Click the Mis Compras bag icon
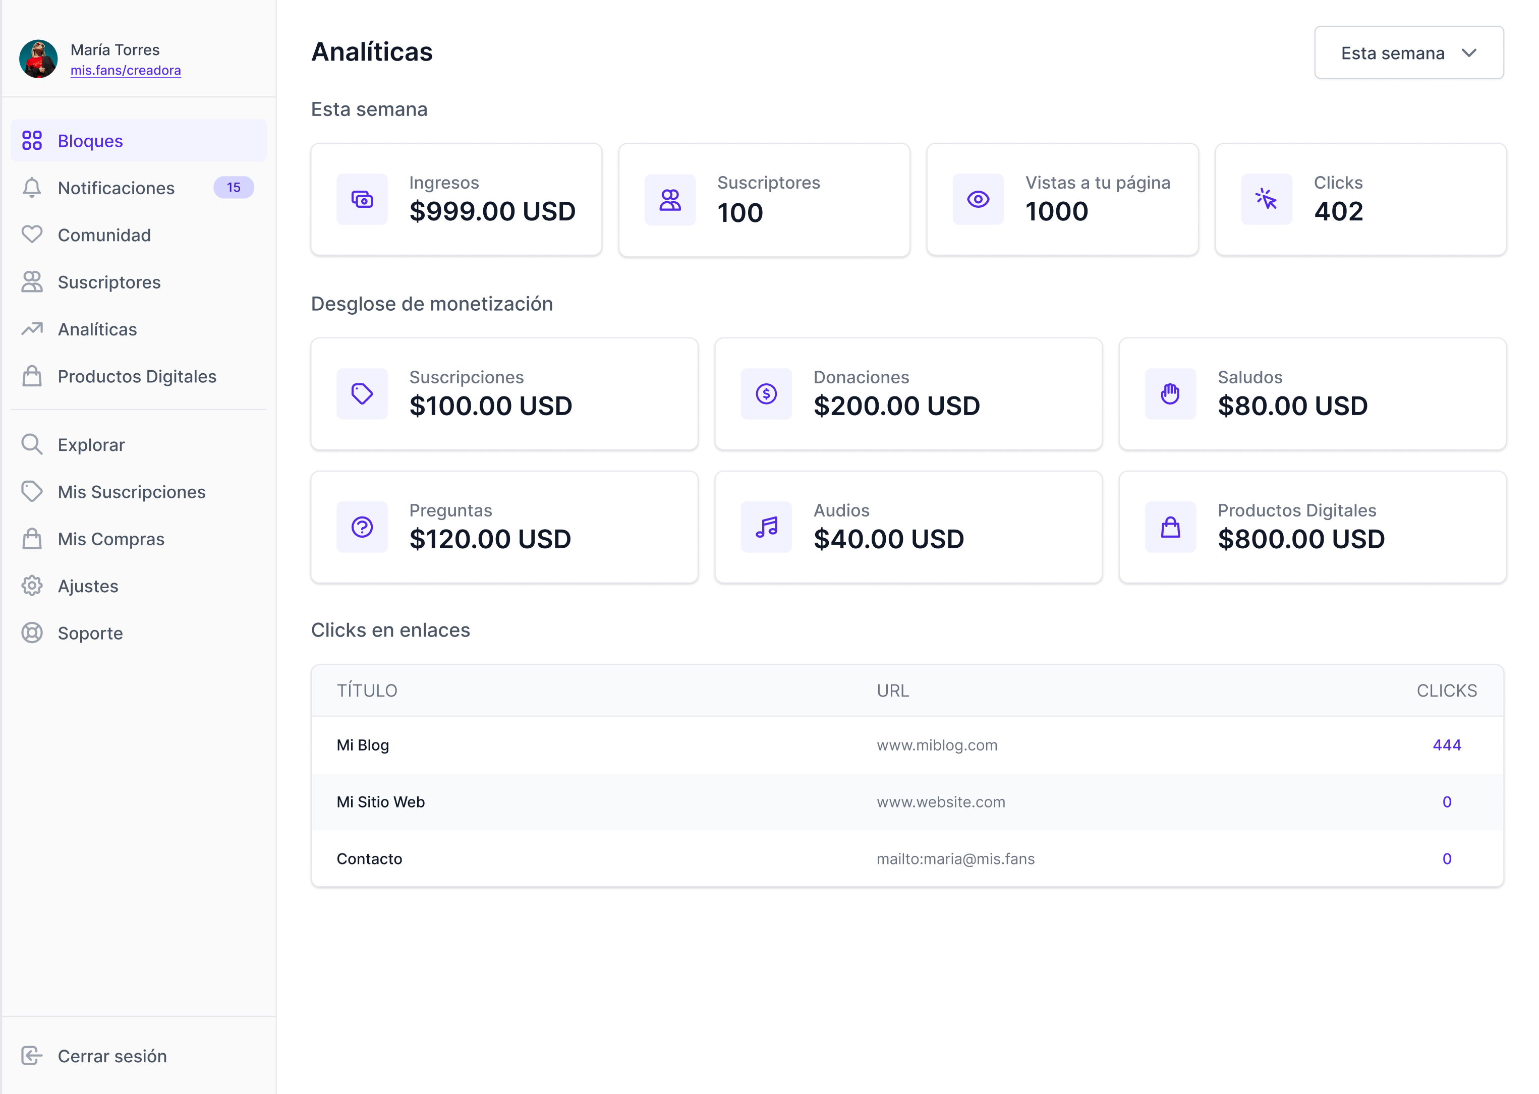Image resolution: width=1539 pixels, height=1094 pixels. [32, 539]
